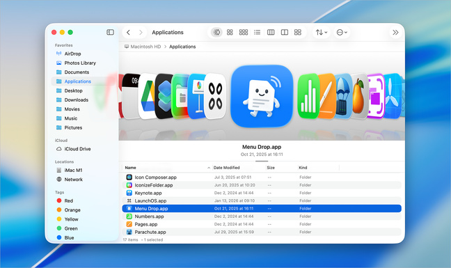Click the Icon Composer.app file icon

click(129, 177)
